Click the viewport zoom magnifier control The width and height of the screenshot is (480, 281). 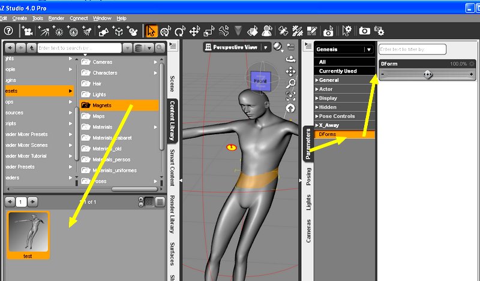[x=290, y=83]
